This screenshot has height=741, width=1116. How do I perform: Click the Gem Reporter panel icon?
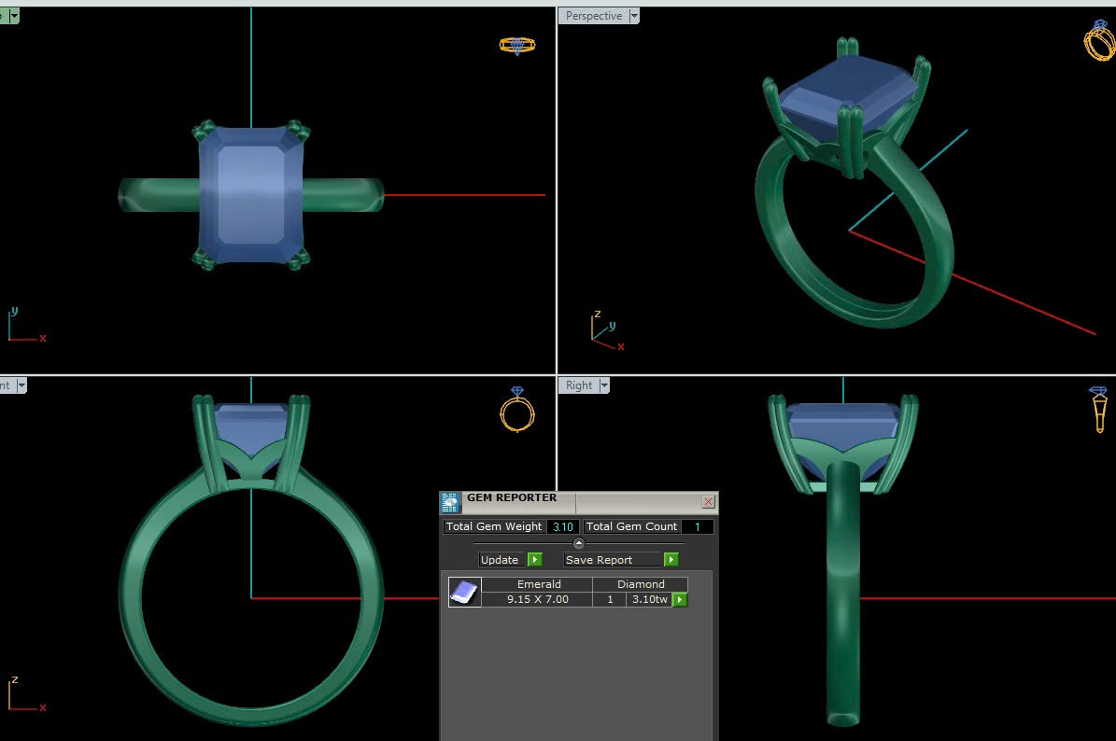point(450,502)
